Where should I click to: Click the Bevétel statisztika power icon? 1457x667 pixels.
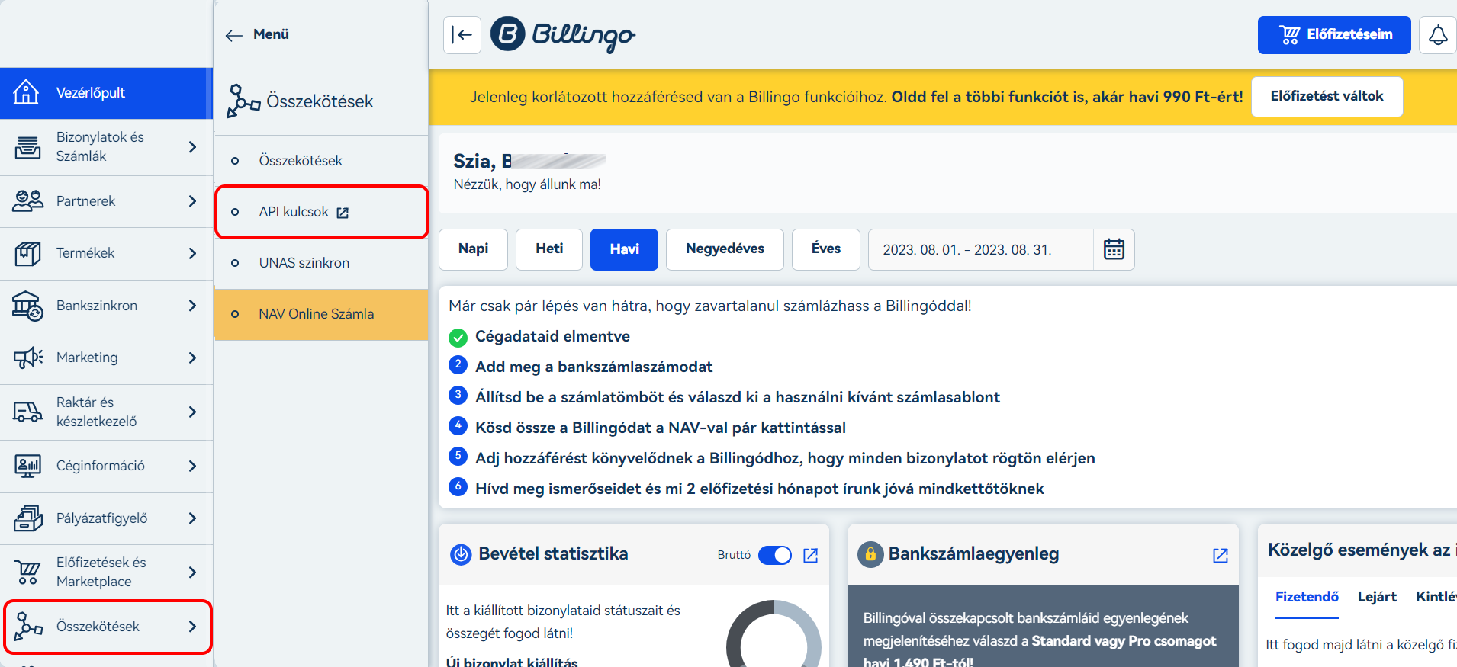pyautogui.click(x=461, y=554)
